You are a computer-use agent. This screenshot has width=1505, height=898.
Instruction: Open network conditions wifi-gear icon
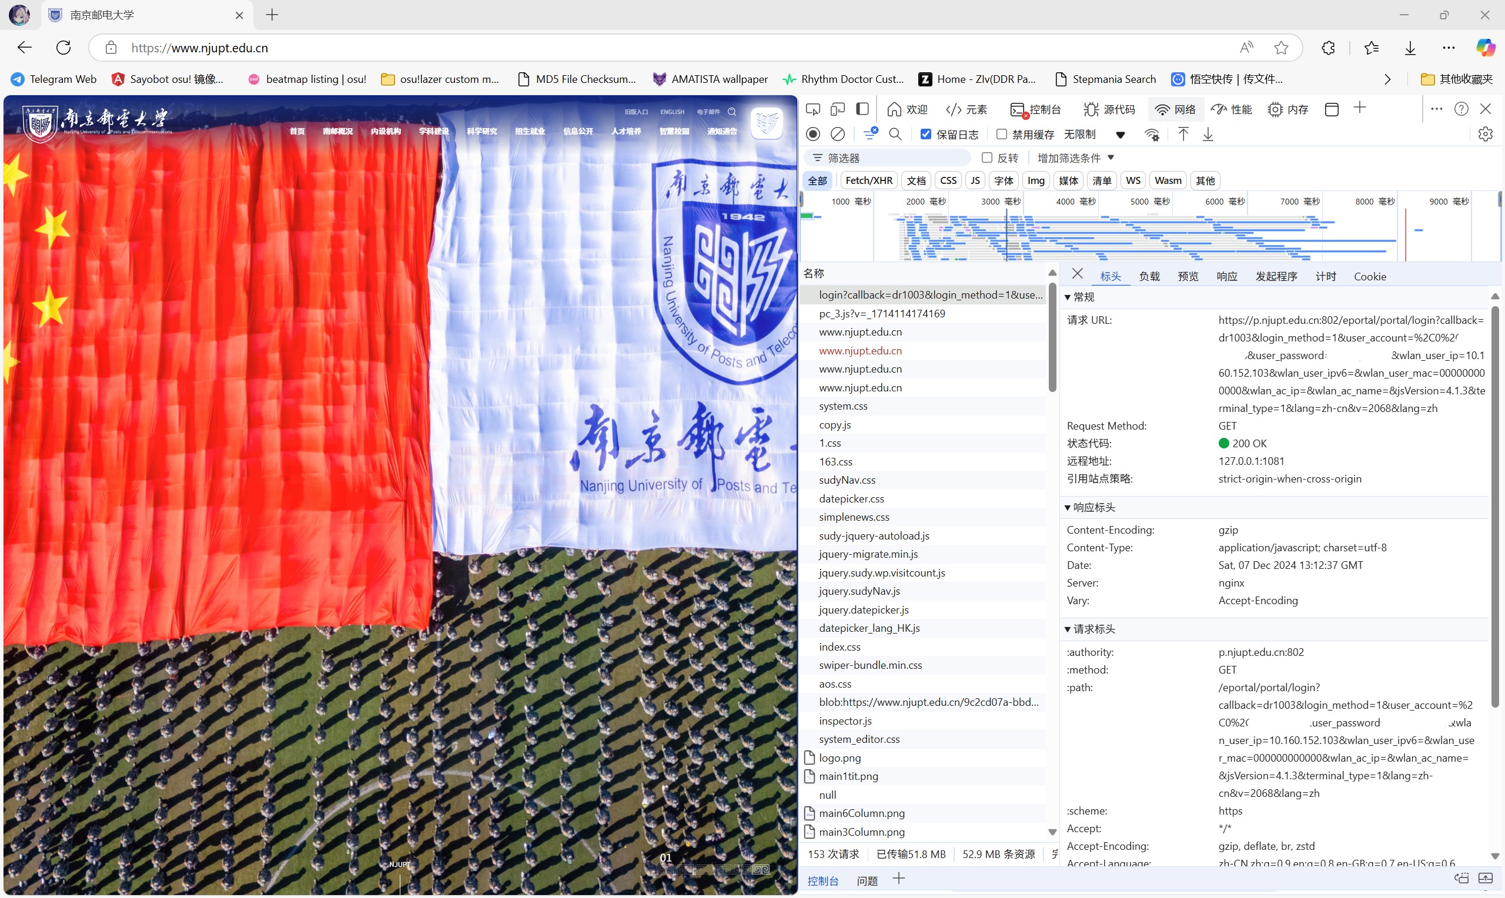1152,135
